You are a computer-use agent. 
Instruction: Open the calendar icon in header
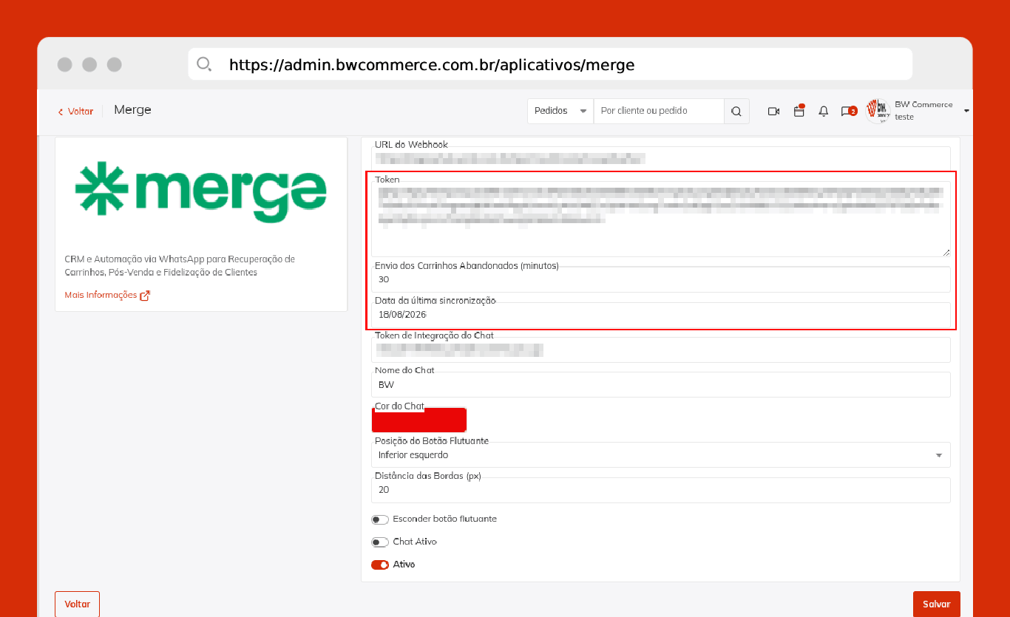799,111
